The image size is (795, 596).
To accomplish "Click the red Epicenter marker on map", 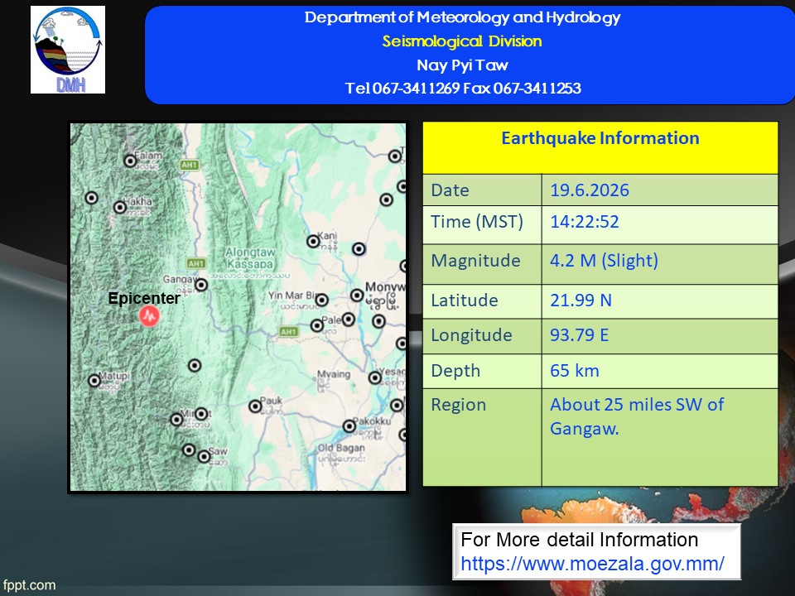I will (x=150, y=316).
